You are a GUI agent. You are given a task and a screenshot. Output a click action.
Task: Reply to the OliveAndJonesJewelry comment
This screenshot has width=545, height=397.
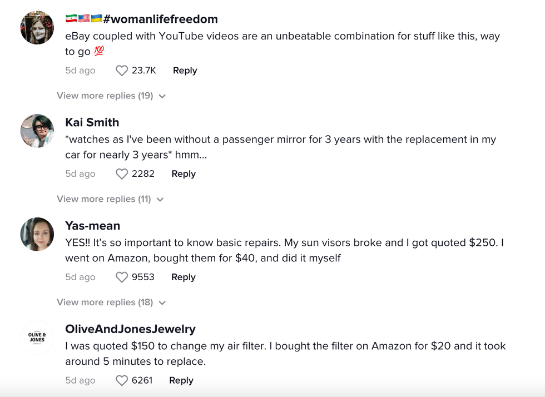coord(180,380)
